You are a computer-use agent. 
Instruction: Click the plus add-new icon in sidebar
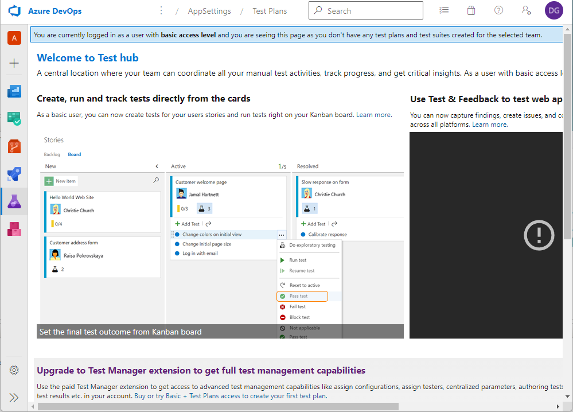point(14,63)
